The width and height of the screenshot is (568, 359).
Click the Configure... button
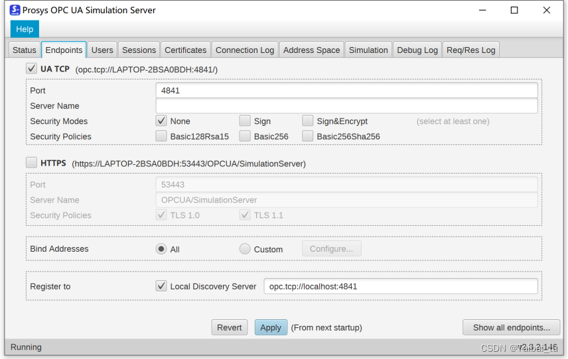pos(332,249)
